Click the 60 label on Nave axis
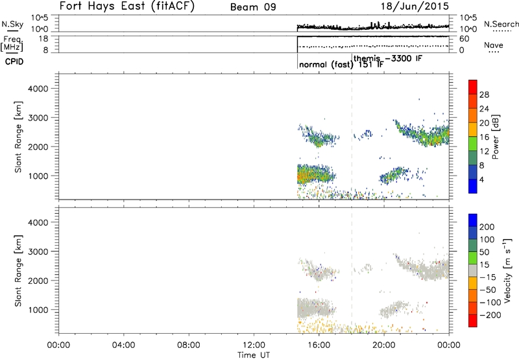The width and height of the screenshot is (519, 359). 464,39
